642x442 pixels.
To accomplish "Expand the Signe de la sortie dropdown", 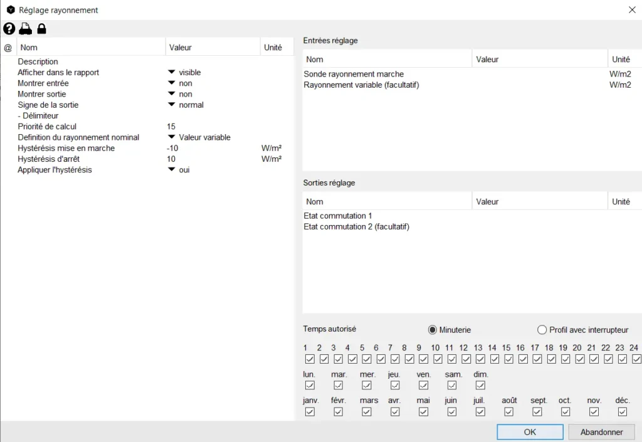I will 171,105.
